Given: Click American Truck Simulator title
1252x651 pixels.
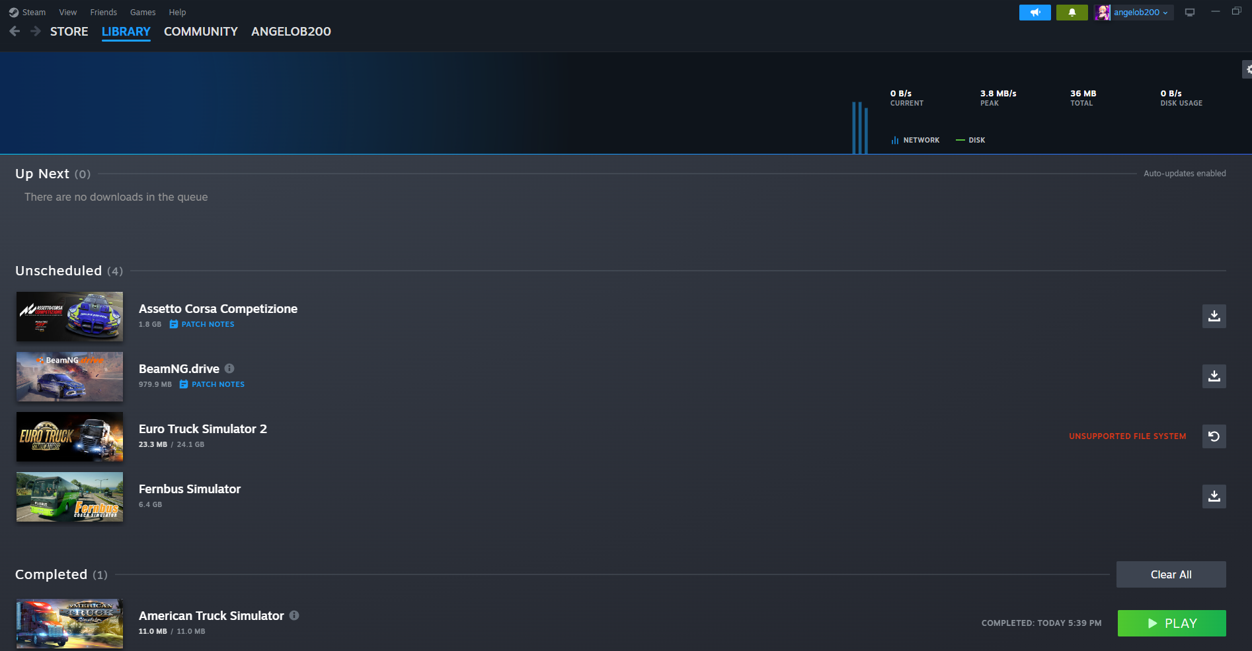Looking at the screenshot, I should tap(212, 616).
